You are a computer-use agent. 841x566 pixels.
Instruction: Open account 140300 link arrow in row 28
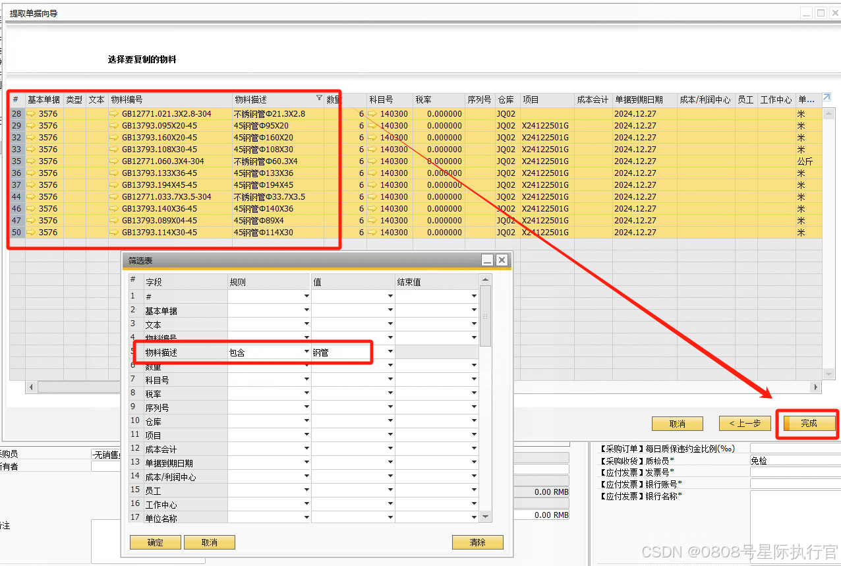373,114
